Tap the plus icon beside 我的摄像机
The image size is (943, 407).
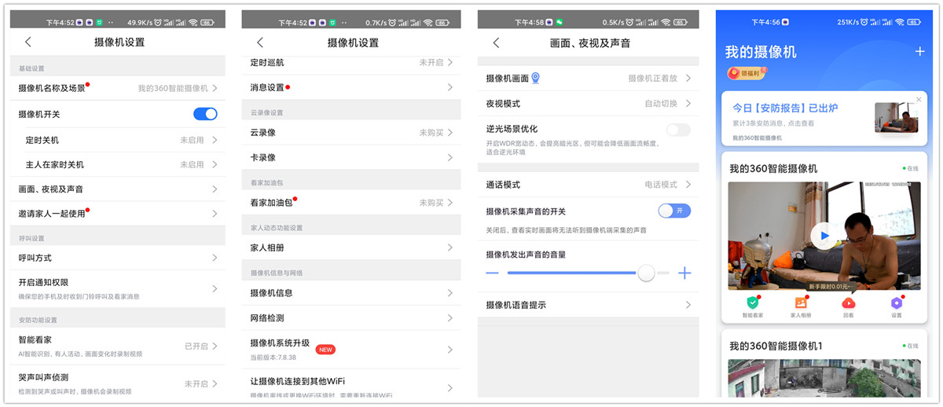[x=919, y=52]
